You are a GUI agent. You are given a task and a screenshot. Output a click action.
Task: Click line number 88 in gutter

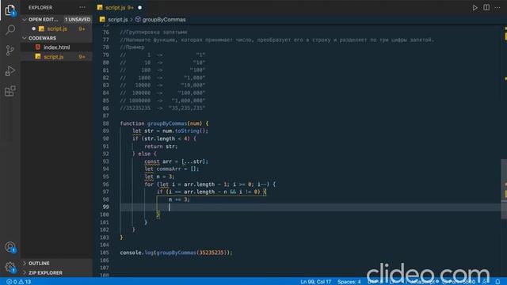pyautogui.click(x=105, y=123)
